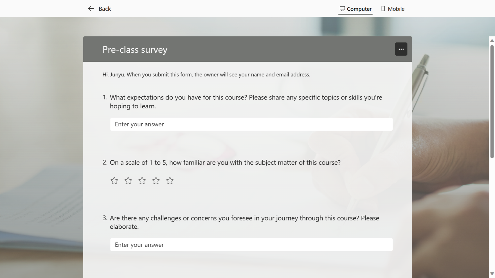
Task: Click the Pre-class survey title
Action: pos(135,49)
